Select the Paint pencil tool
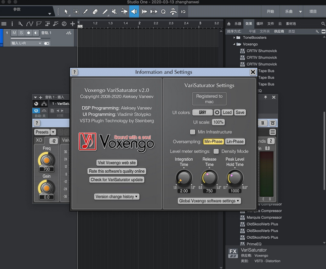The image size is (326, 269). [105, 12]
